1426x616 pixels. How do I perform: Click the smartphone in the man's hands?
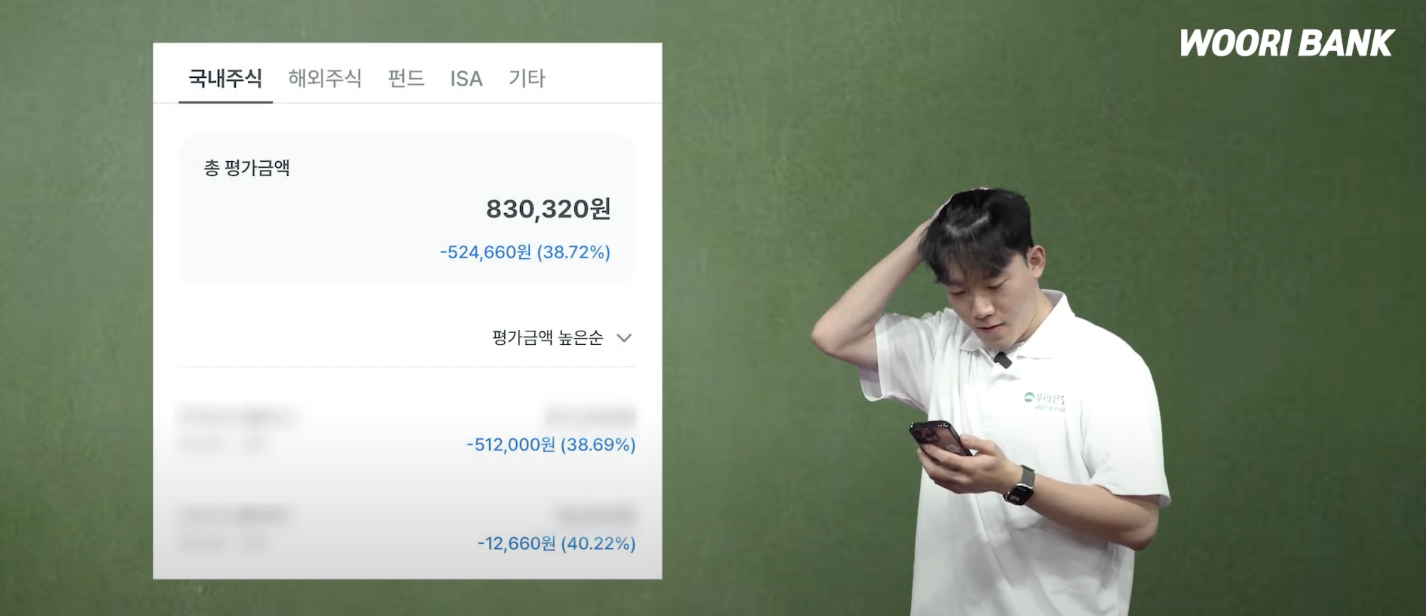click(x=939, y=439)
